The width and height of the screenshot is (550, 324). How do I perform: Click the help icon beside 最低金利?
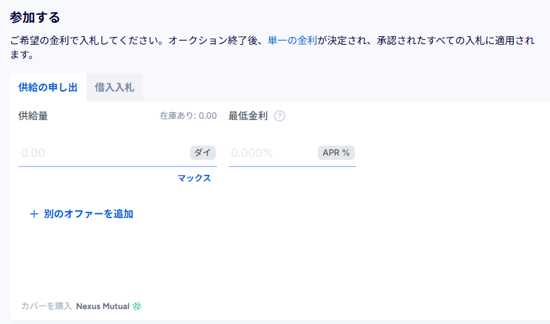click(x=280, y=116)
